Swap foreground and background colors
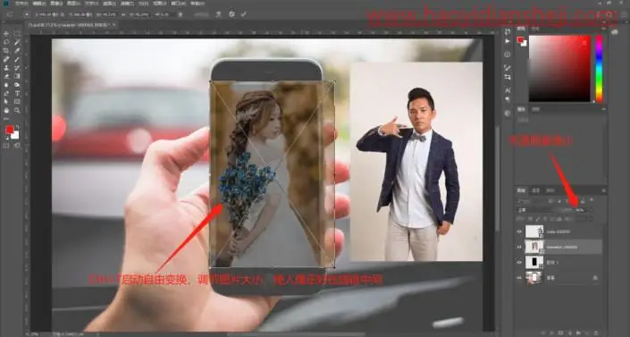Image resolution: width=630 pixels, height=337 pixels. coord(17,127)
